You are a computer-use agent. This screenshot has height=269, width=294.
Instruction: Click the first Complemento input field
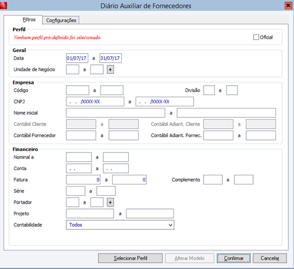[213, 180]
